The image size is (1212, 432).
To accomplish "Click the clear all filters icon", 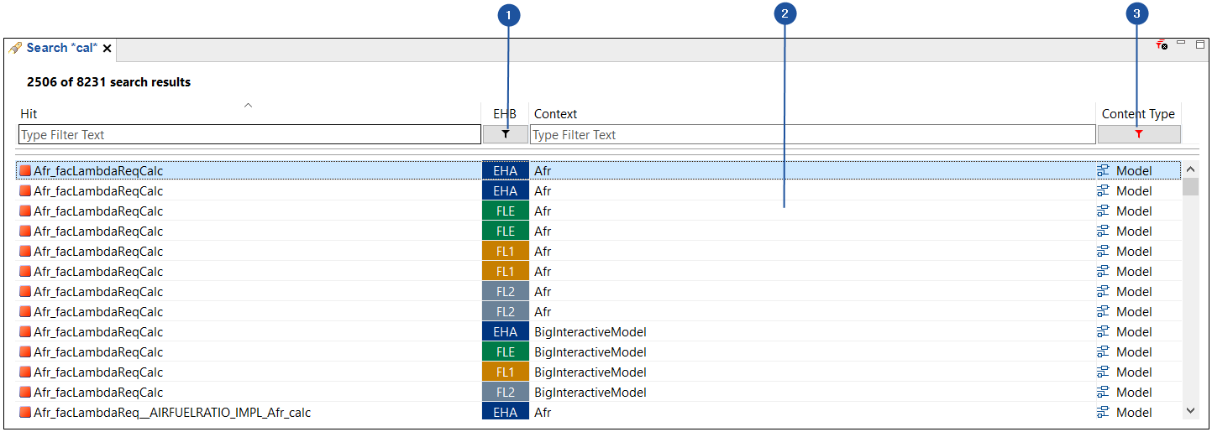I will [1162, 45].
